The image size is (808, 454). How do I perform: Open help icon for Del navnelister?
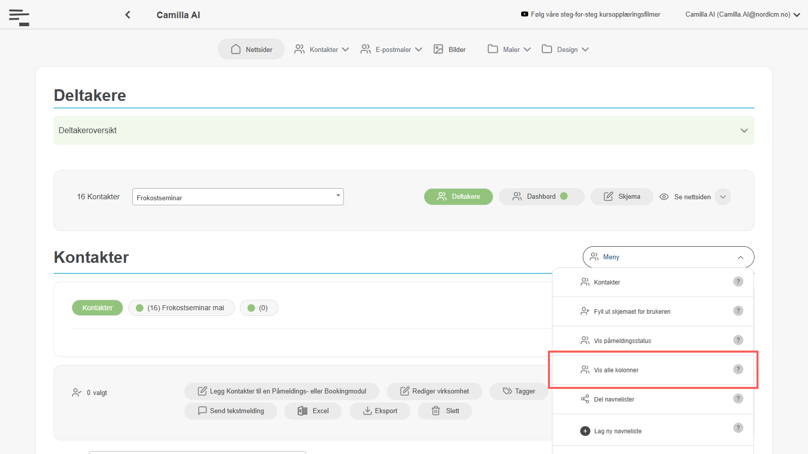[738, 399]
